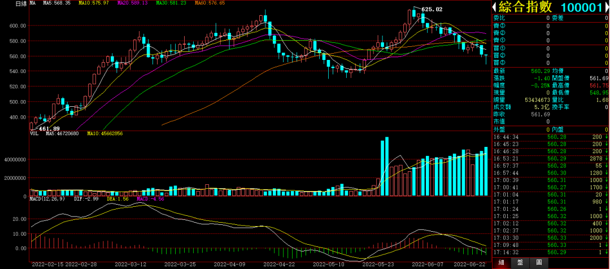Click the latest price 560.29 beside 最新

[x=541, y=71]
